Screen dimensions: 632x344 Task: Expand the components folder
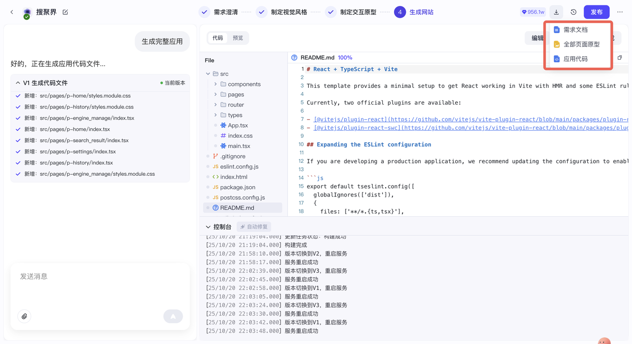216,84
